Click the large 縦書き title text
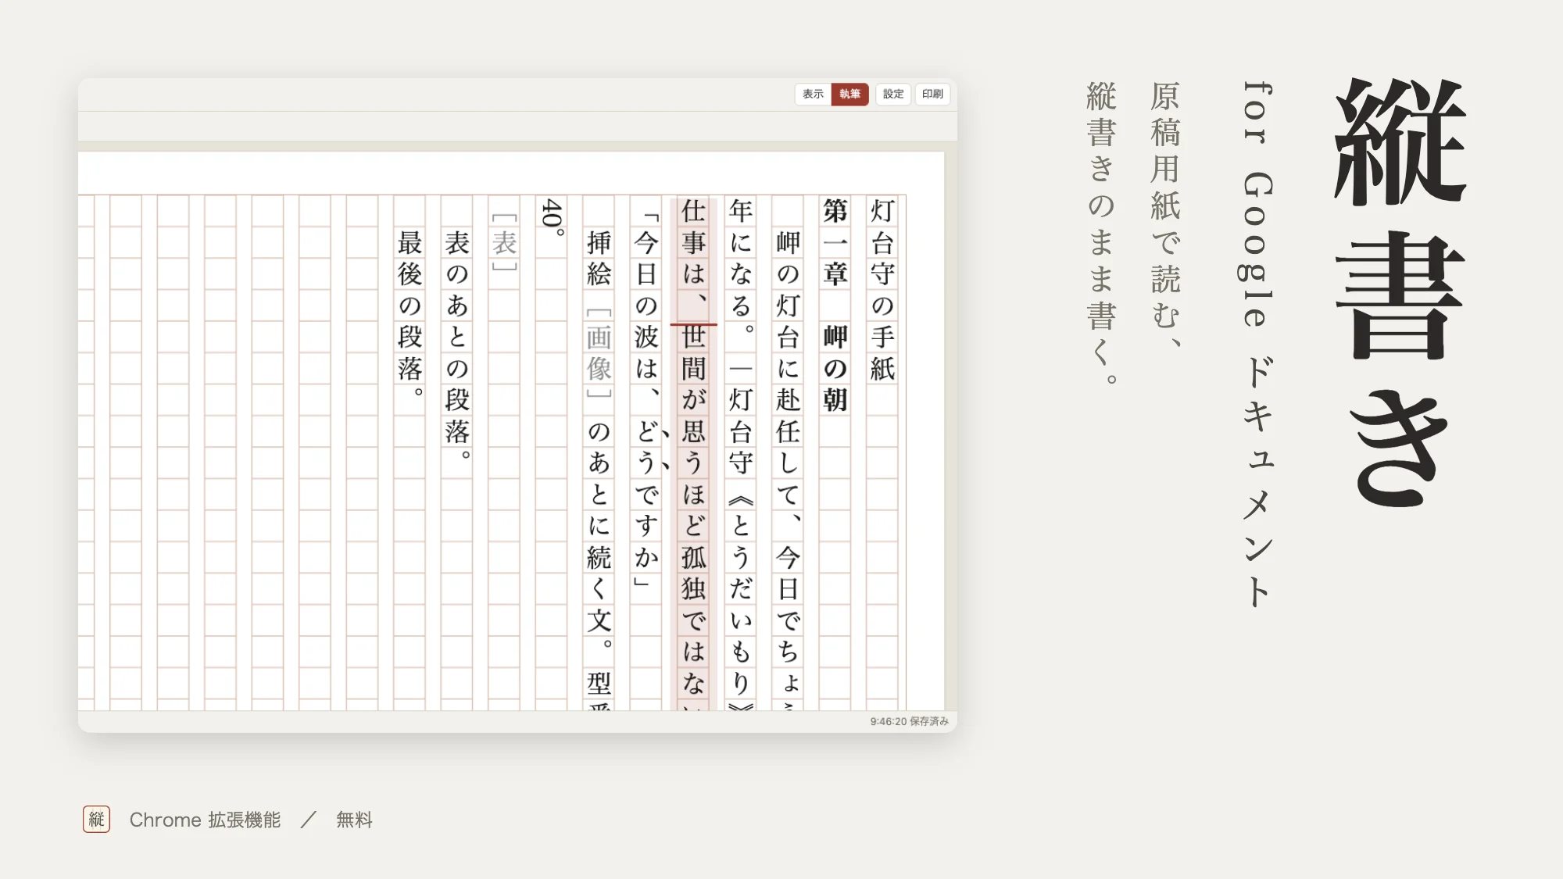The image size is (1563, 879). coord(1399,291)
